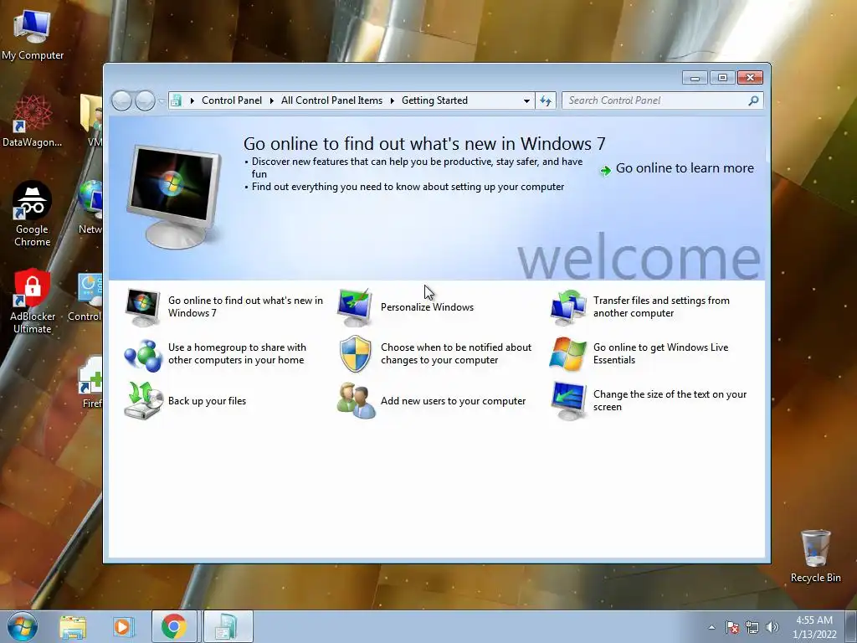Click the Add new users people icon
This screenshot has height=643, width=857.
tap(356, 401)
